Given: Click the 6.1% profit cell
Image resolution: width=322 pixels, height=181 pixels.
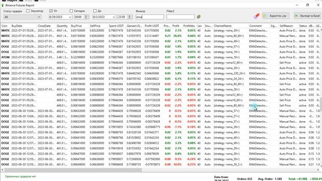Looking at the screenshot, I should point(178,78).
